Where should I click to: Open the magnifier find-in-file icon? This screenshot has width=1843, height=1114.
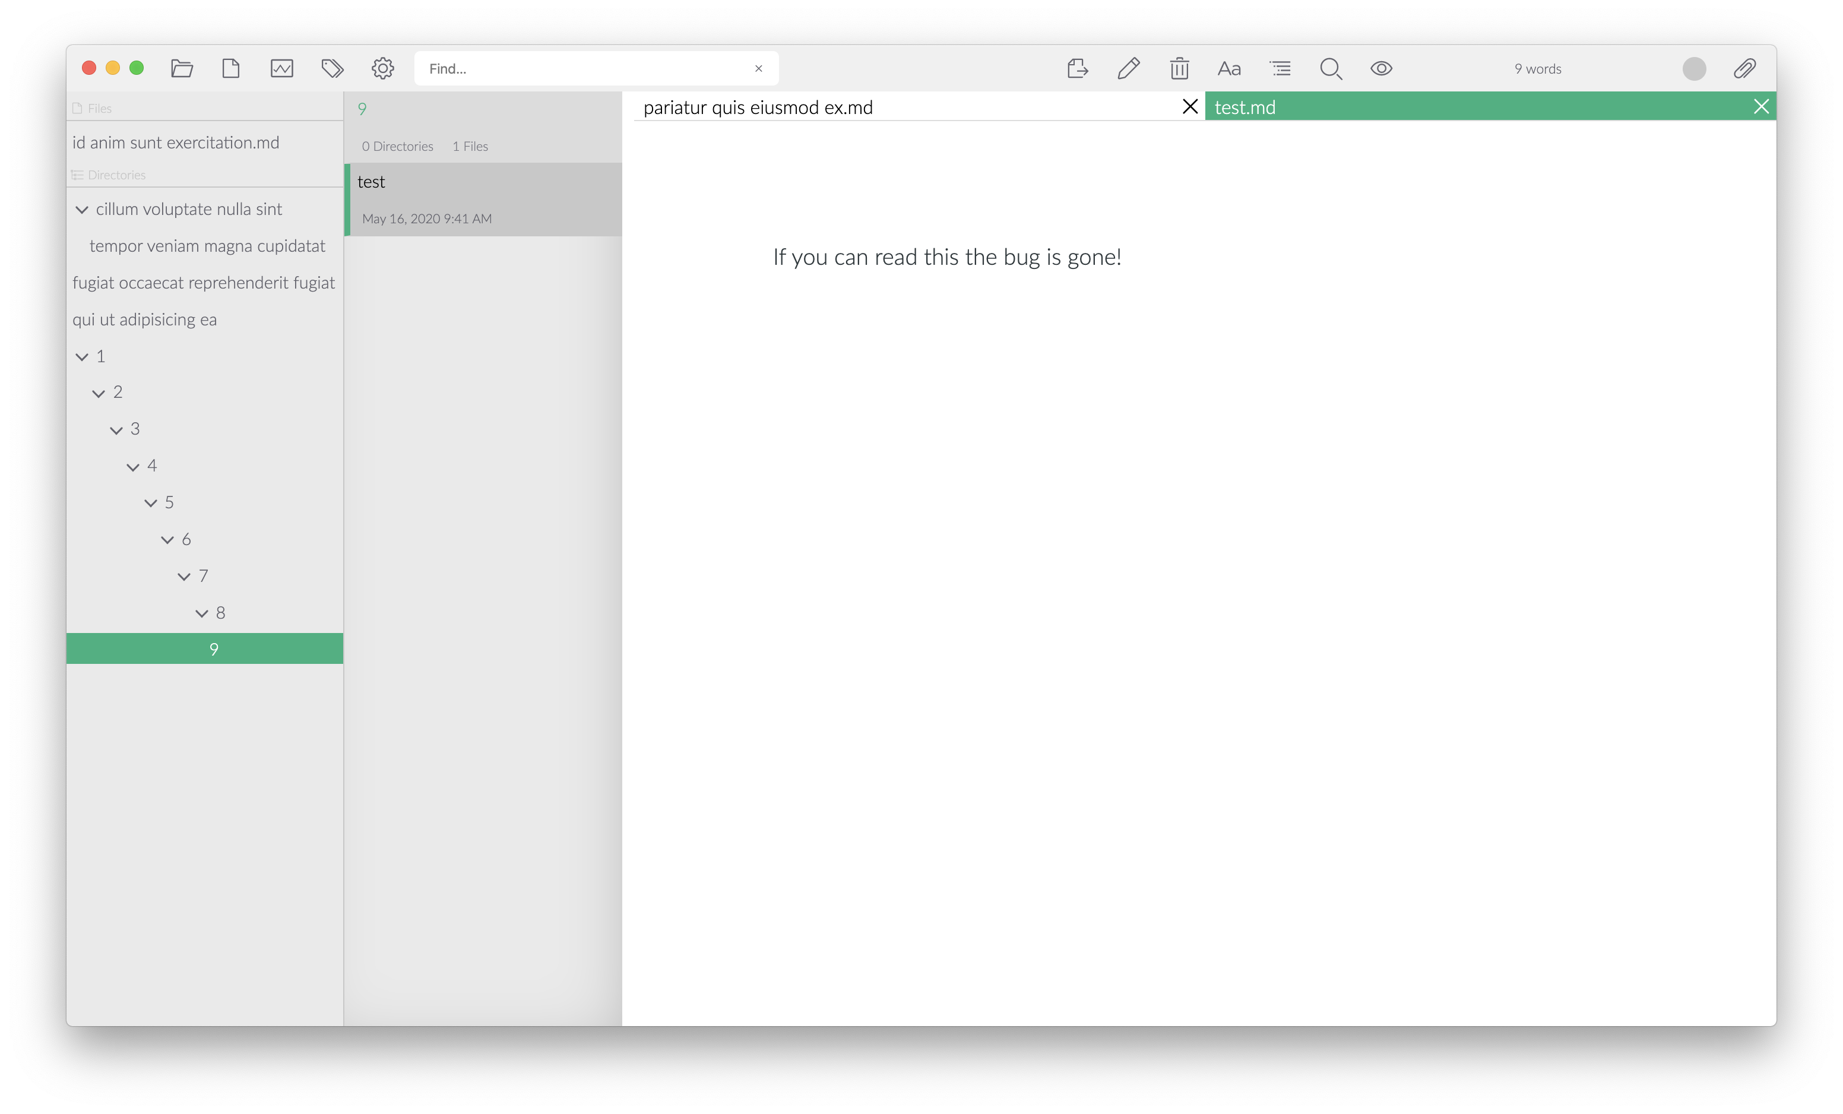[1331, 68]
